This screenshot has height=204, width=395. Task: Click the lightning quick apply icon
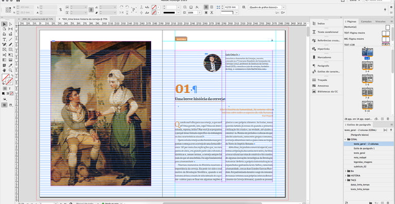[x=385, y=10]
